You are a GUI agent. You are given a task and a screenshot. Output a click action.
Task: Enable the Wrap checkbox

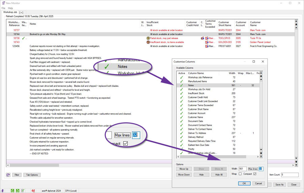240,174
